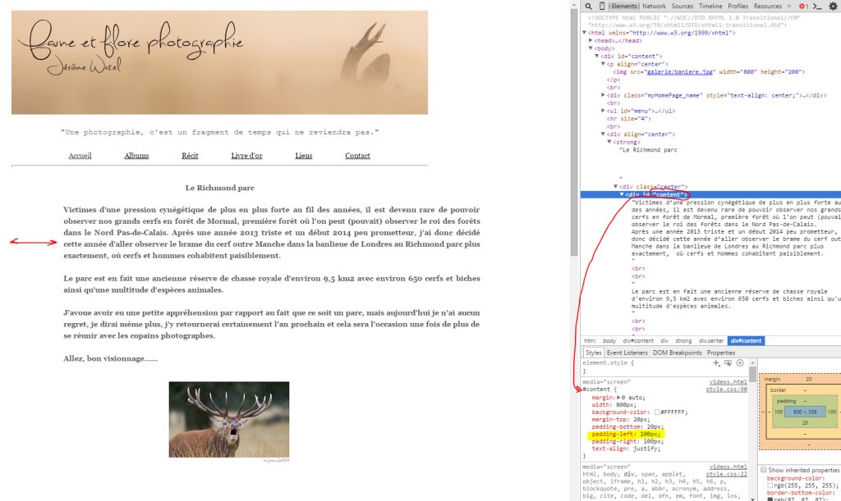Open the Resources panel

[768, 6]
